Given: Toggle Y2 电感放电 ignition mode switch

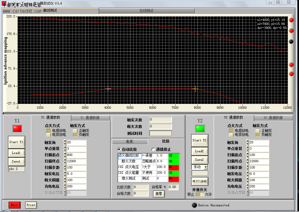Looking at the screenshot, I should (x=231, y=133).
